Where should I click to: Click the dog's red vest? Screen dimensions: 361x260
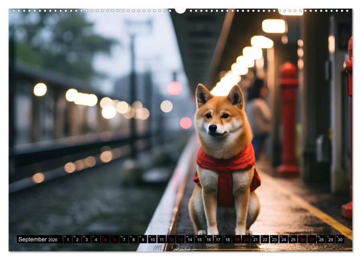coord(226,169)
